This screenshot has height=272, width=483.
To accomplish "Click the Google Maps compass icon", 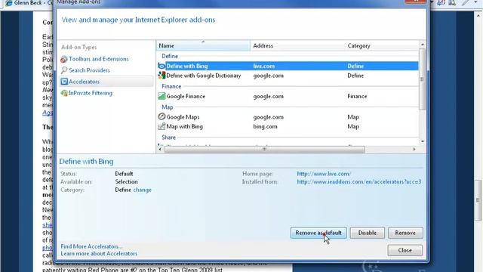I will click(x=162, y=117).
